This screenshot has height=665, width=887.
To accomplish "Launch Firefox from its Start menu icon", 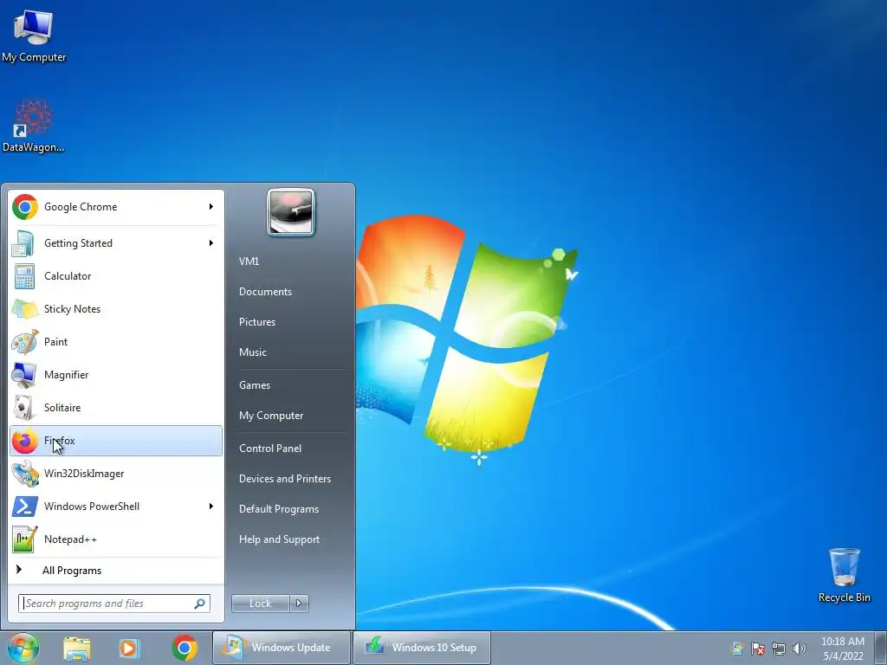I will [25, 441].
